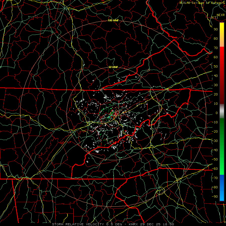Screen dimensions: 226x226
Task: Click the 90 knot scale label
Action: [216, 29]
